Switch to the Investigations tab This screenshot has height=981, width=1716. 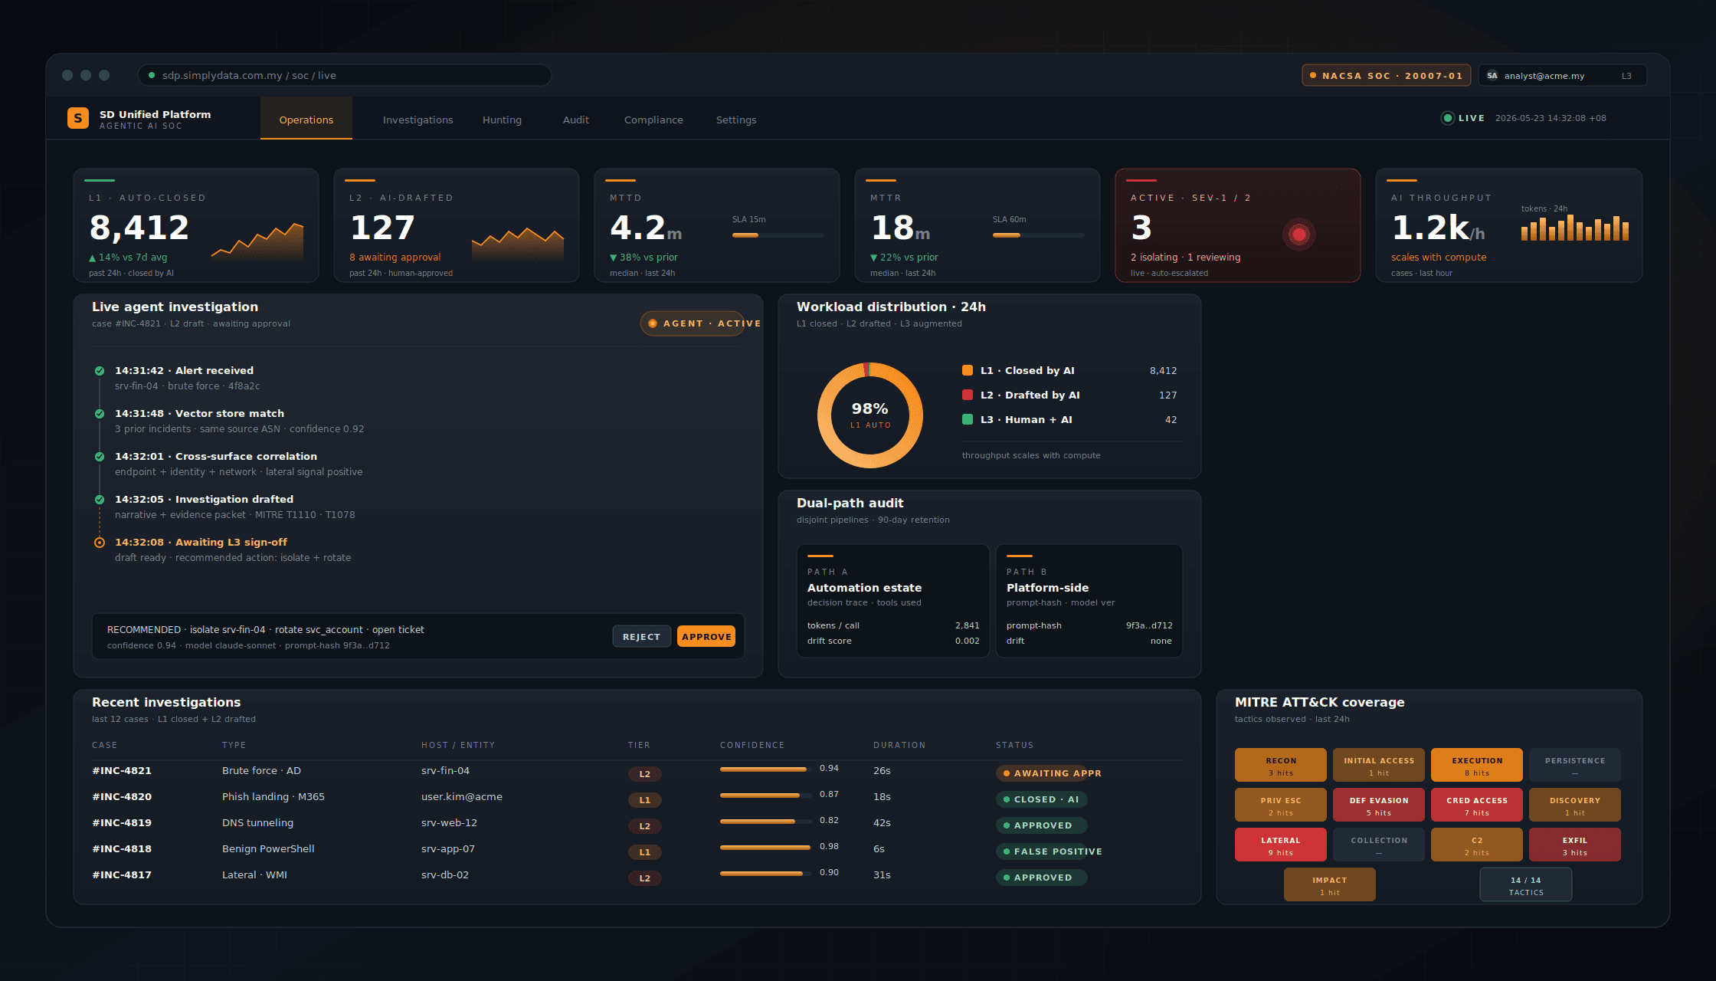click(418, 120)
